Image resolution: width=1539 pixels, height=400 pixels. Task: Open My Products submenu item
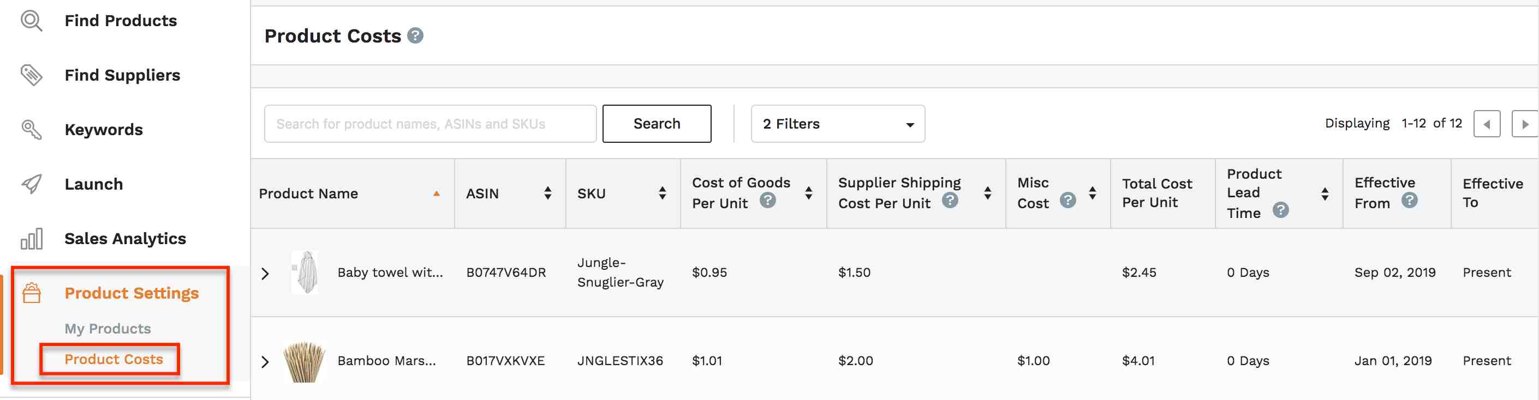pyautogui.click(x=108, y=329)
